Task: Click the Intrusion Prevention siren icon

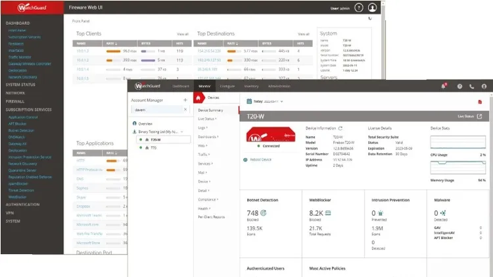Action: click(x=381, y=213)
